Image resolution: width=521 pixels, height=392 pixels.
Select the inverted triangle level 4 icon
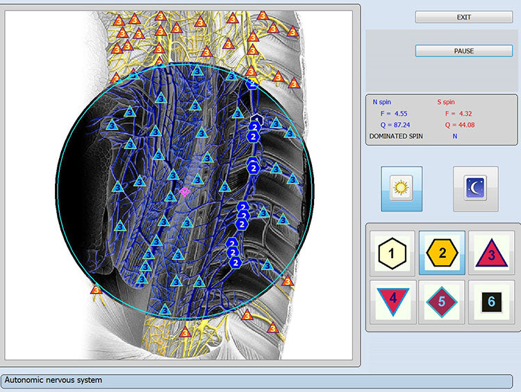[x=392, y=302]
